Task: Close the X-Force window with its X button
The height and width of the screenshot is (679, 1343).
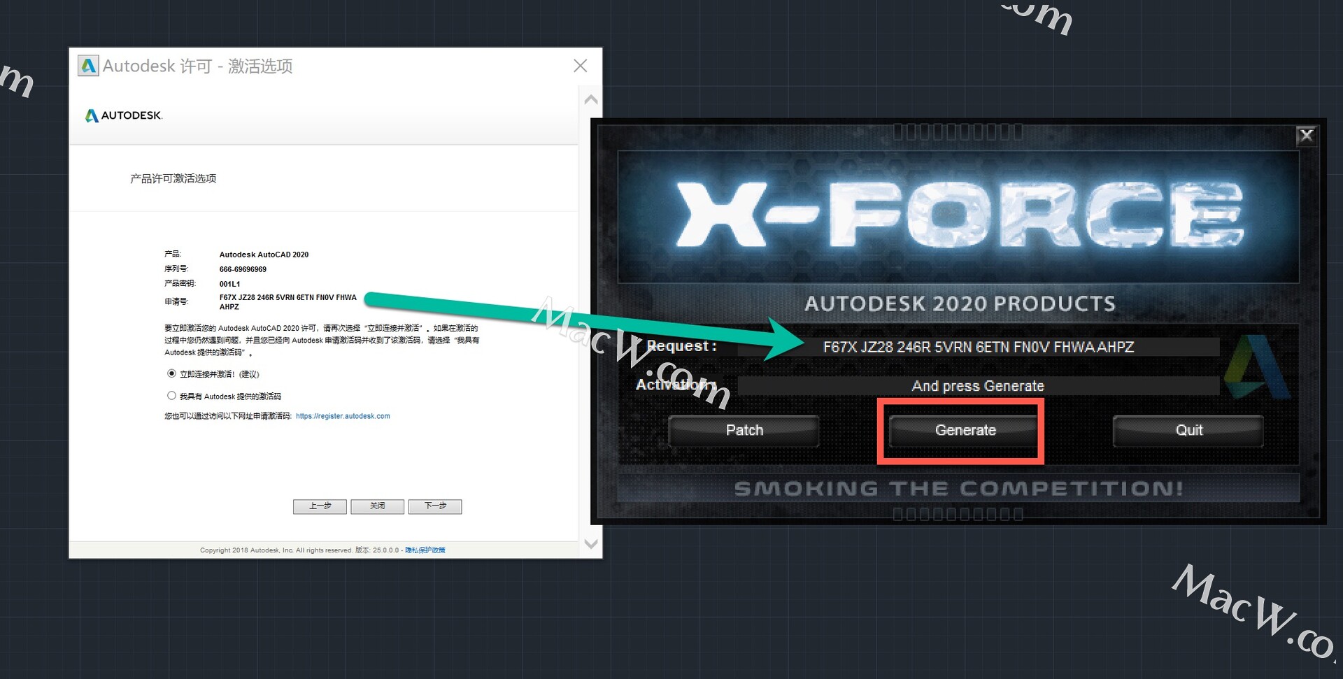Action: tap(1306, 135)
